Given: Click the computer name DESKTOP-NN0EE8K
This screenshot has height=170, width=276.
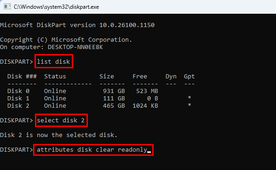Looking at the screenshot, I should [75, 47].
